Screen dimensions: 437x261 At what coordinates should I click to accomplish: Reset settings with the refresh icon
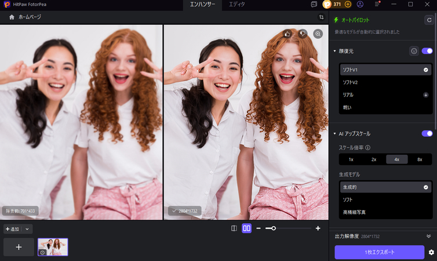(x=429, y=20)
